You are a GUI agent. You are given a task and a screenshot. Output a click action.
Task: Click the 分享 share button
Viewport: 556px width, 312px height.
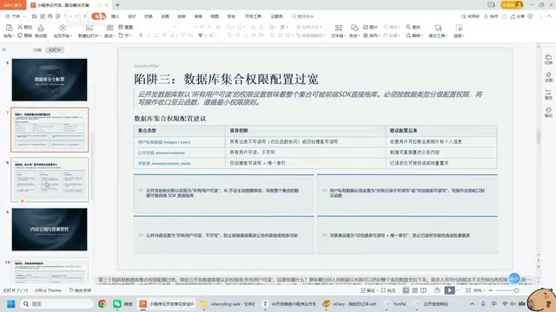pyautogui.click(x=518, y=16)
